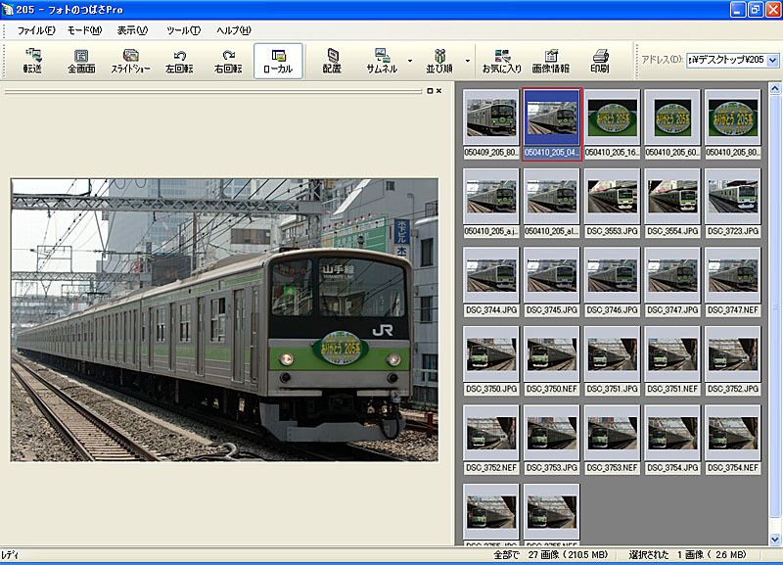Select thumbnail DSC_3752.NEF
Viewport: 783px width, 565px height.
coord(491,440)
